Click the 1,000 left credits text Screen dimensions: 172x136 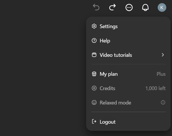click(155, 88)
